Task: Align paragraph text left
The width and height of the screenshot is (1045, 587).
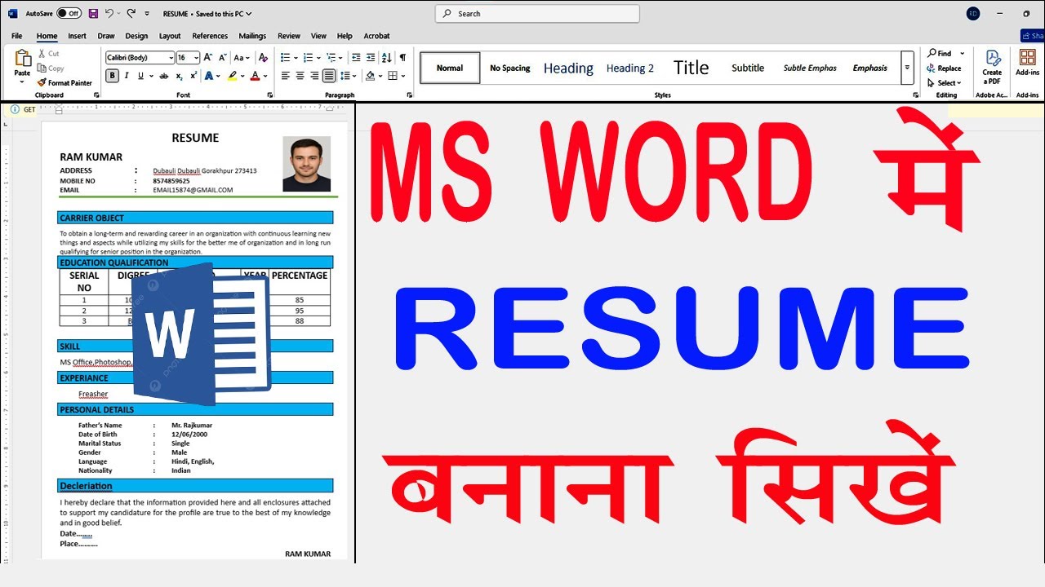Action: 286,76
